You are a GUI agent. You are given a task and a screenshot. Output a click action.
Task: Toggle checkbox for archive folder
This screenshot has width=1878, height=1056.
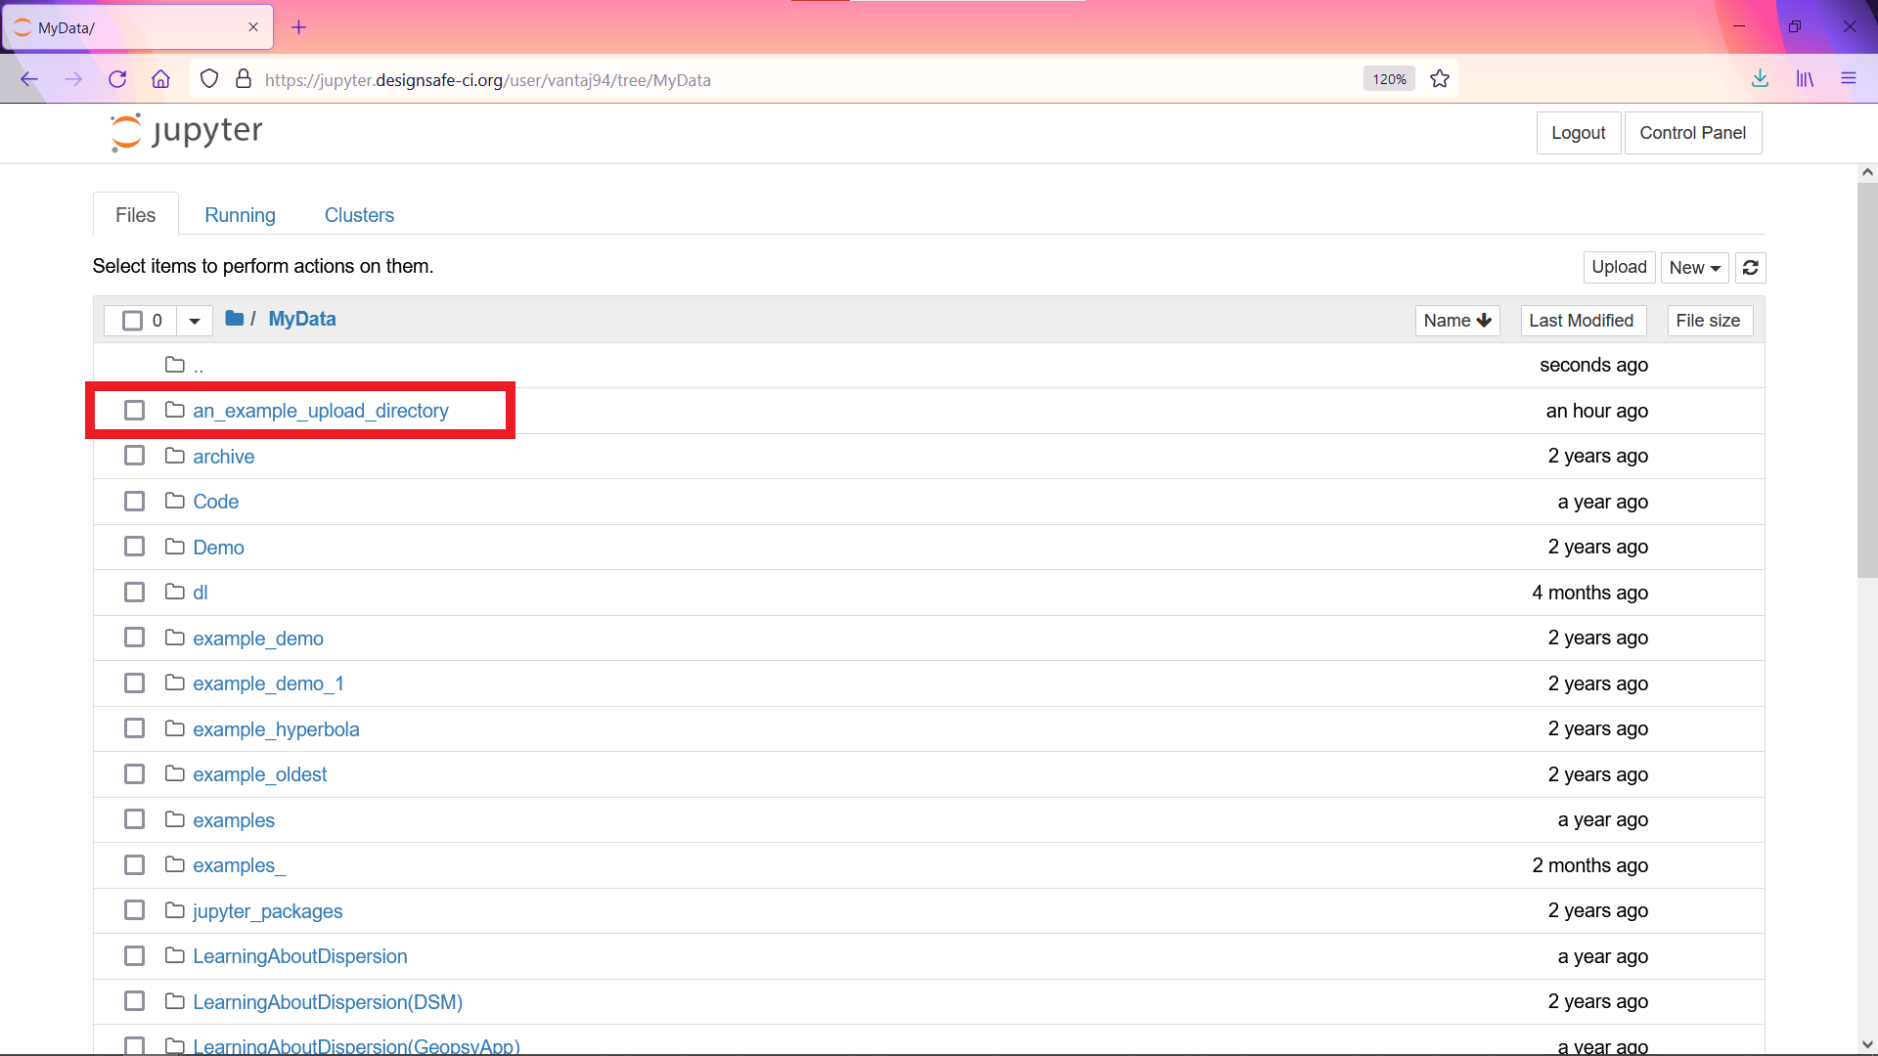tap(133, 455)
